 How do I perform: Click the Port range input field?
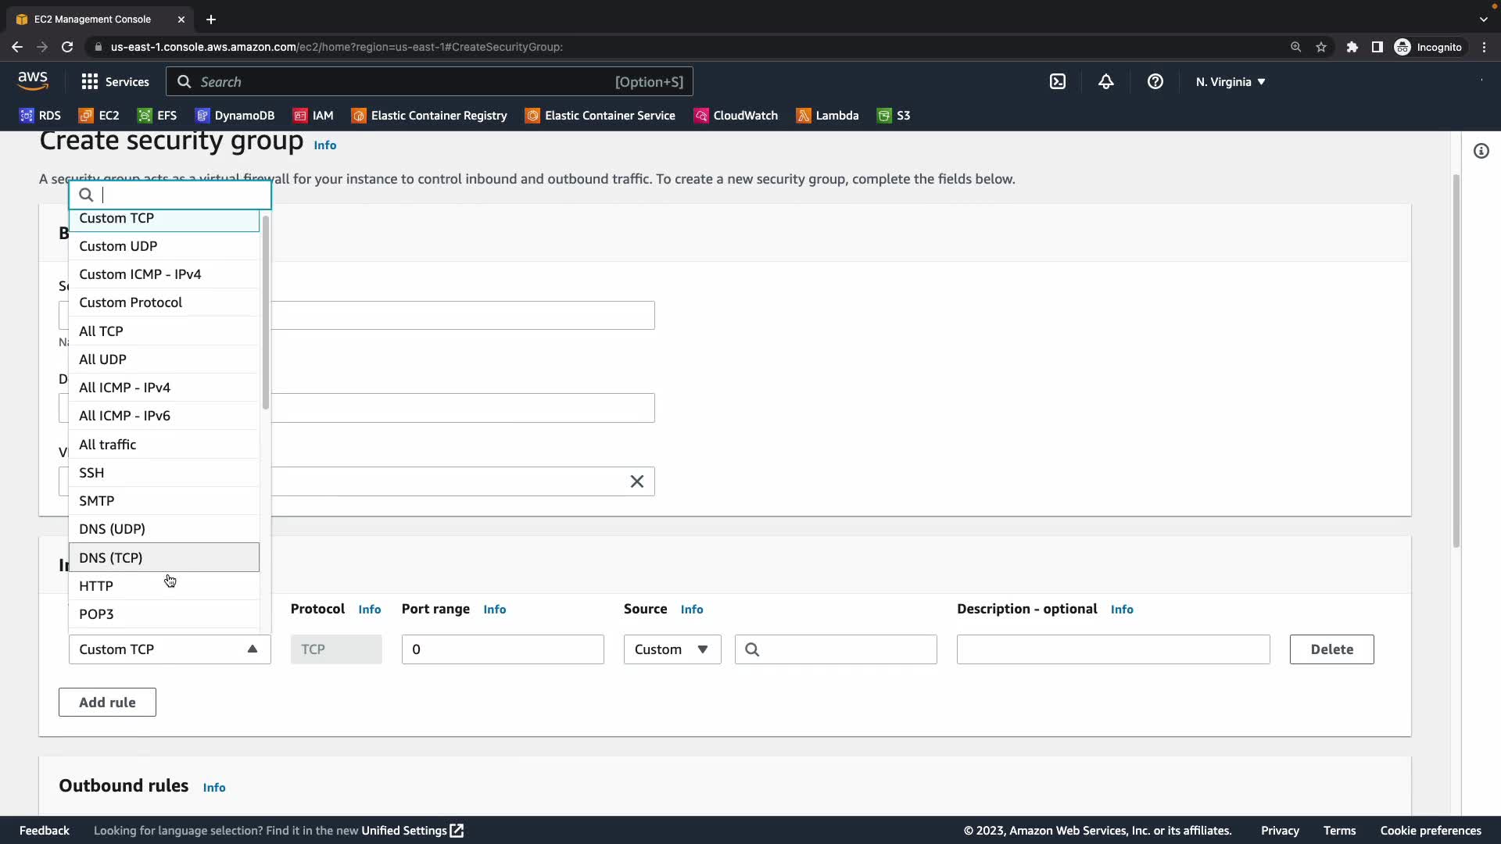click(502, 649)
